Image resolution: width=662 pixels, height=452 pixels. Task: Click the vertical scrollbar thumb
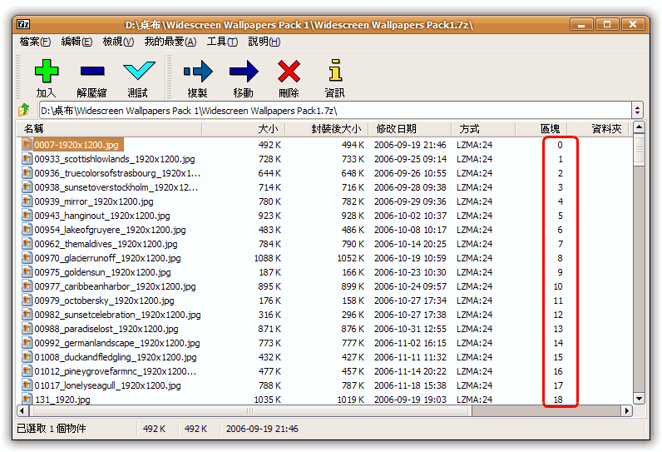pos(640,150)
